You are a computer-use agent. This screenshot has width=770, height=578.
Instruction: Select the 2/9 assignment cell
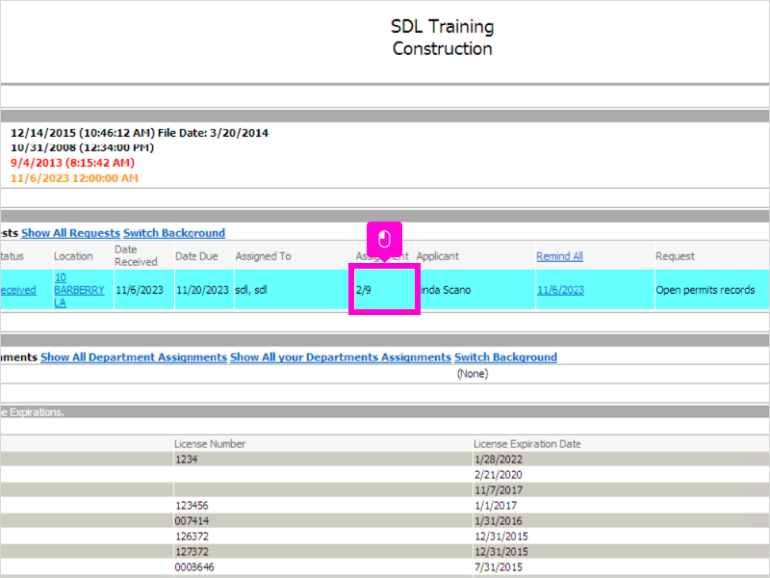pos(384,289)
